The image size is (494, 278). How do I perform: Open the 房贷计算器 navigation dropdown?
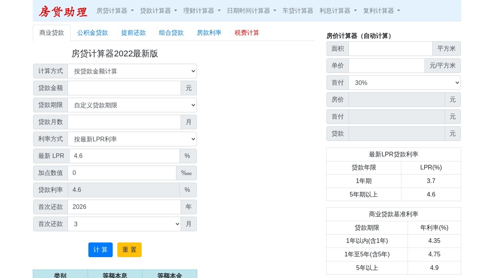(x=115, y=11)
